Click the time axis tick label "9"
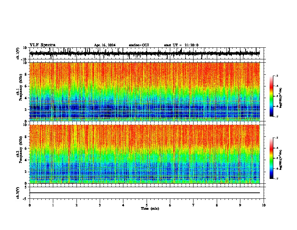This screenshot has width=297, height=230. (x=240, y=205)
